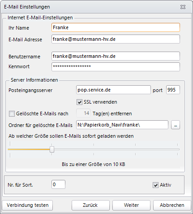
Task: Click the Nr. für Sort. field
Action: pos(58,184)
